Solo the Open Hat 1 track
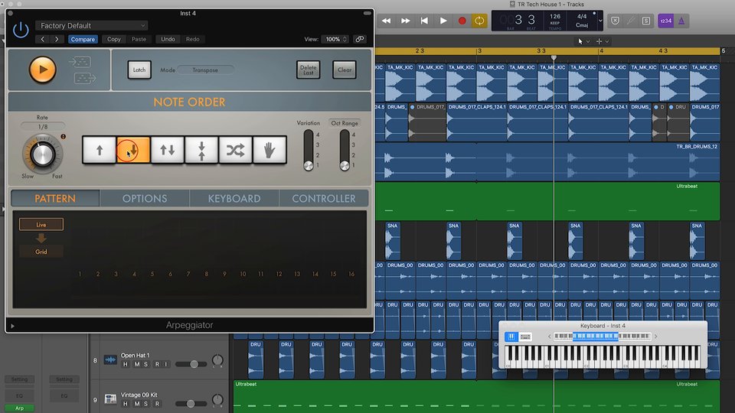This screenshot has width=735, height=413. click(x=145, y=364)
